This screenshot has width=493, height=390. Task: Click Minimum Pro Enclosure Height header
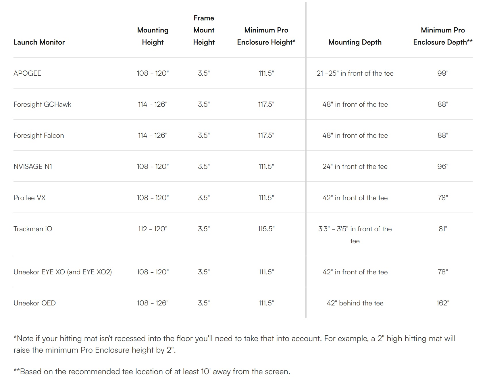(266, 36)
